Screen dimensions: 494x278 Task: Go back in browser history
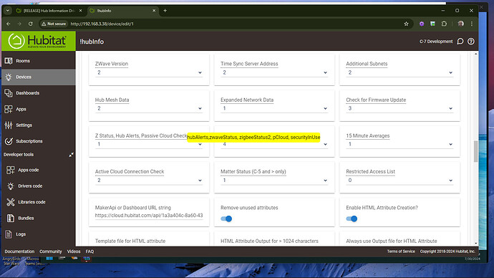[x=9, y=24]
